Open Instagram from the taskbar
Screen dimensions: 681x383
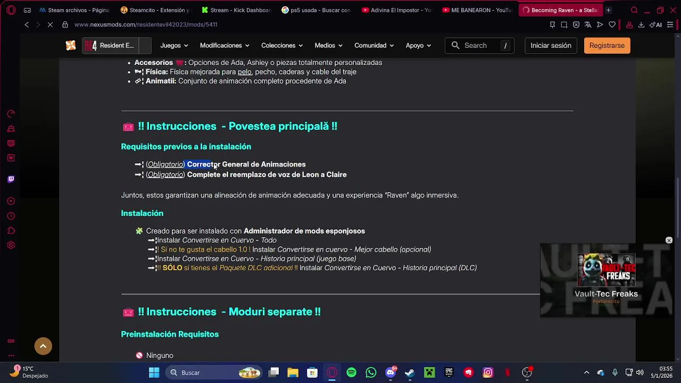pyautogui.click(x=488, y=372)
